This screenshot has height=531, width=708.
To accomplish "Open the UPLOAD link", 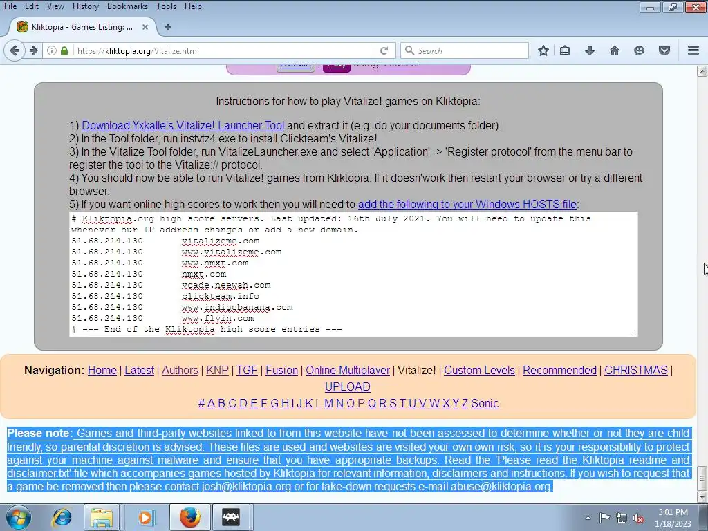I will [348, 387].
